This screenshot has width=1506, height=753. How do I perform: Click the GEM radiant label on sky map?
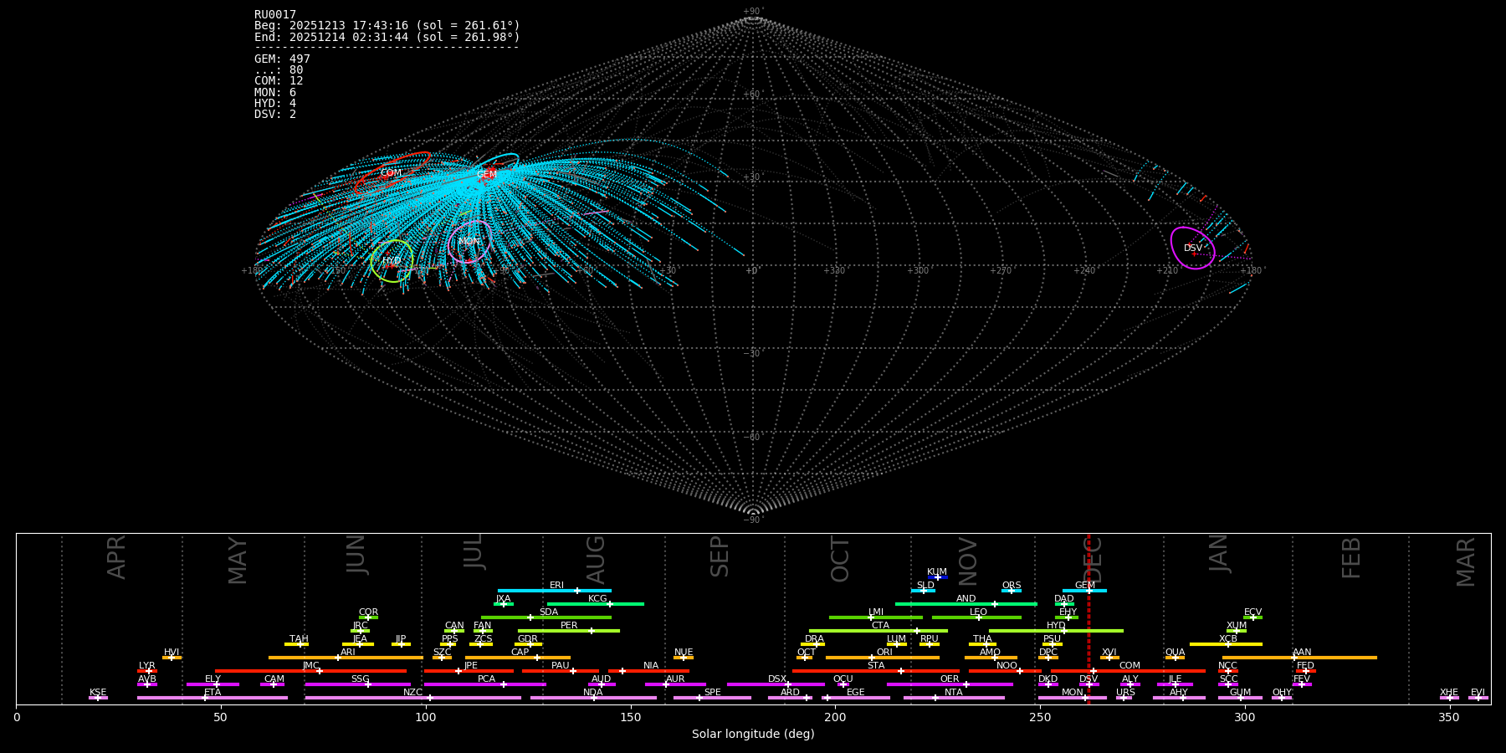click(x=487, y=174)
